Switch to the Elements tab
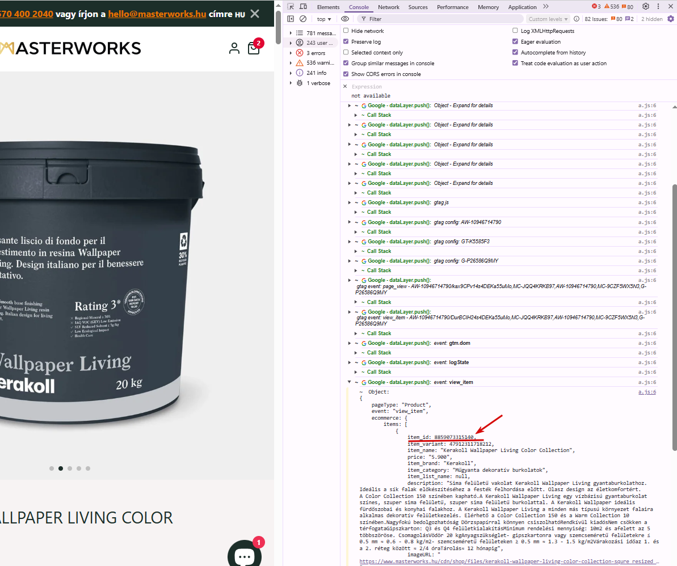Image resolution: width=677 pixels, height=566 pixels. [328, 7]
